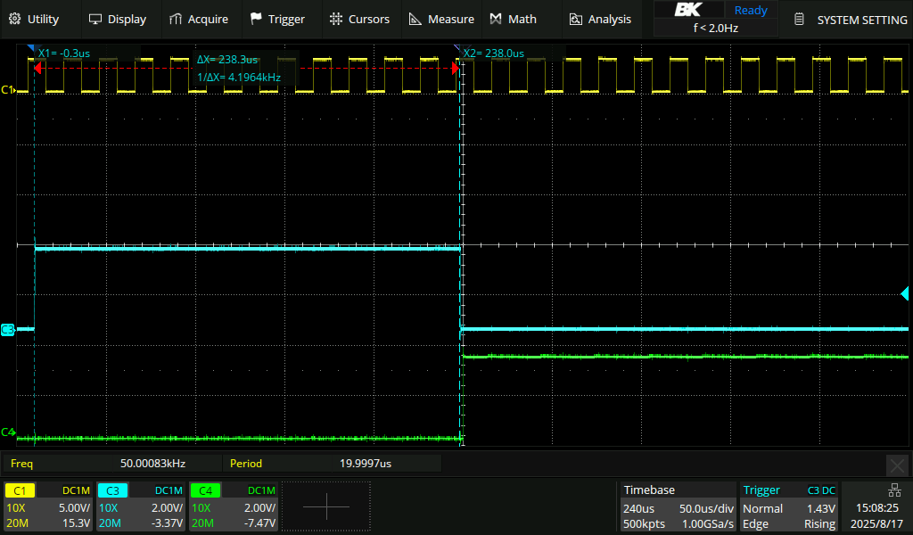Open the Display menu
The image size is (913, 535).
[x=117, y=20]
